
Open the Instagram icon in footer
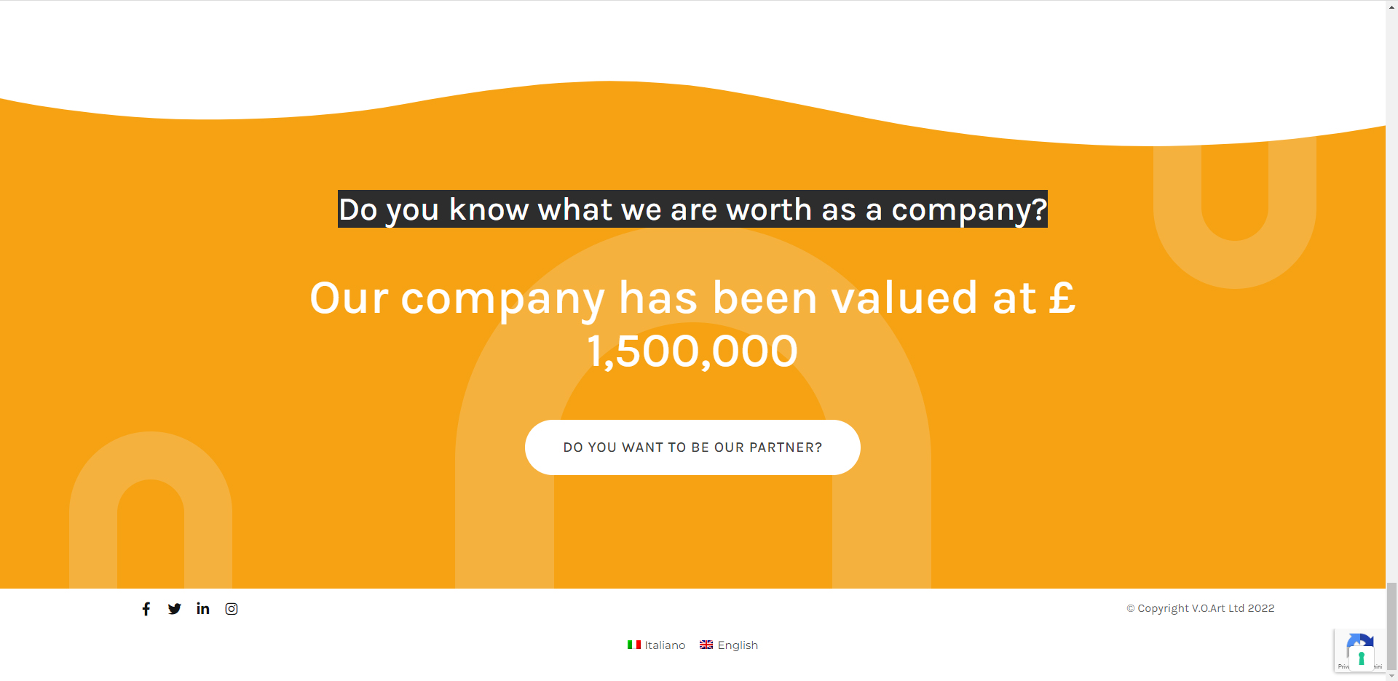click(x=232, y=609)
